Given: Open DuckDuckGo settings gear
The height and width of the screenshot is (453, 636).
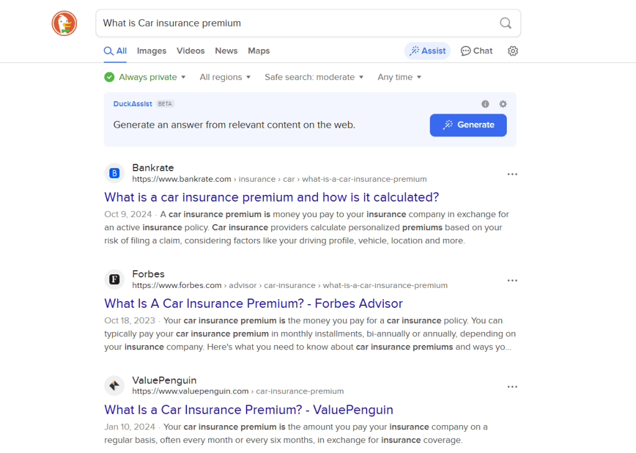Looking at the screenshot, I should pos(512,51).
